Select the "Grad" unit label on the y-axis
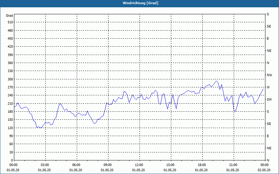This screenshot has width=279, height=174. (9, 16)
